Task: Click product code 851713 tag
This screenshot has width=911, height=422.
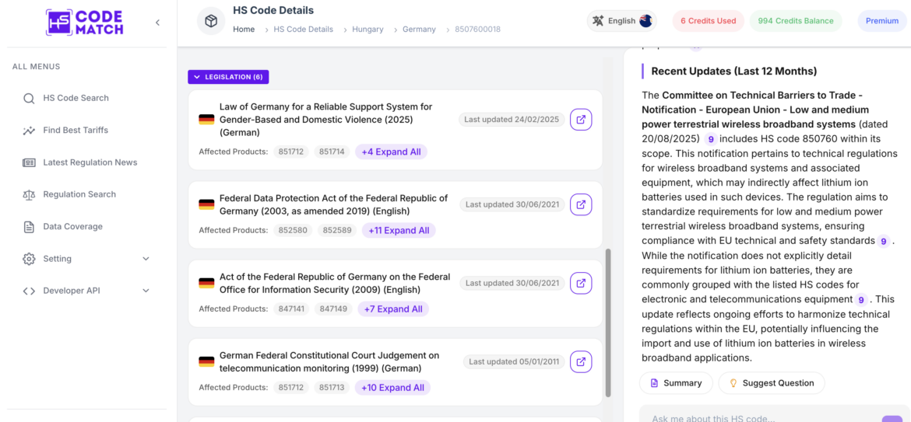Action: click(x=332, y=388)
